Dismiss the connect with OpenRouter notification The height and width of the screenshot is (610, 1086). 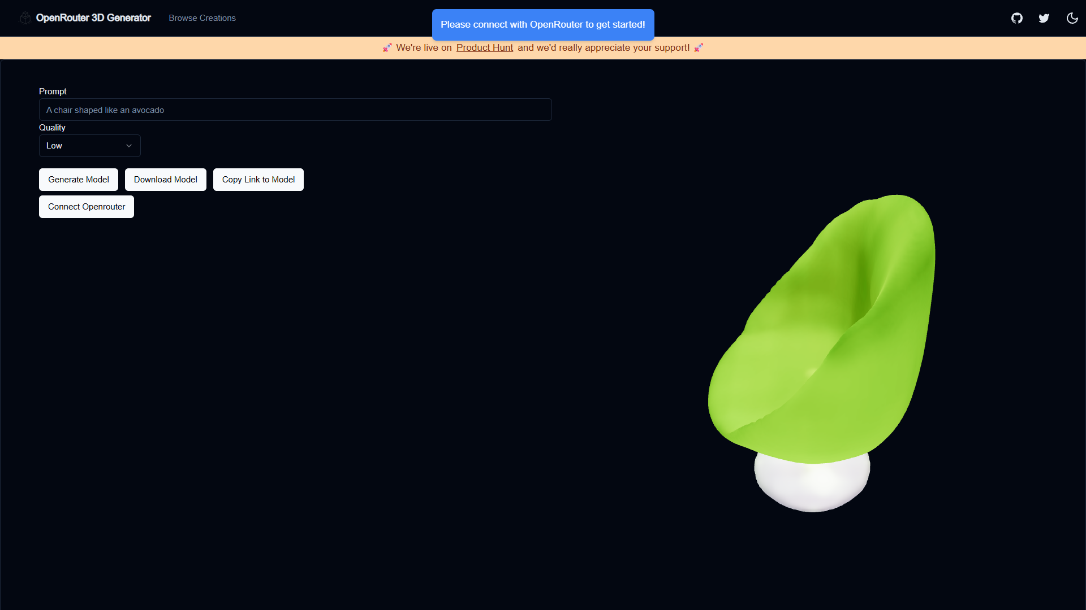[x=543, y=25]
